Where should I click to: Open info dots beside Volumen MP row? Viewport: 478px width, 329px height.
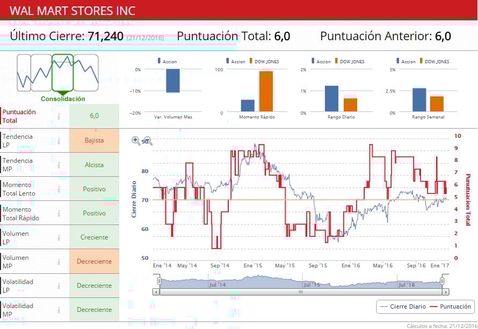coord(59,261)
